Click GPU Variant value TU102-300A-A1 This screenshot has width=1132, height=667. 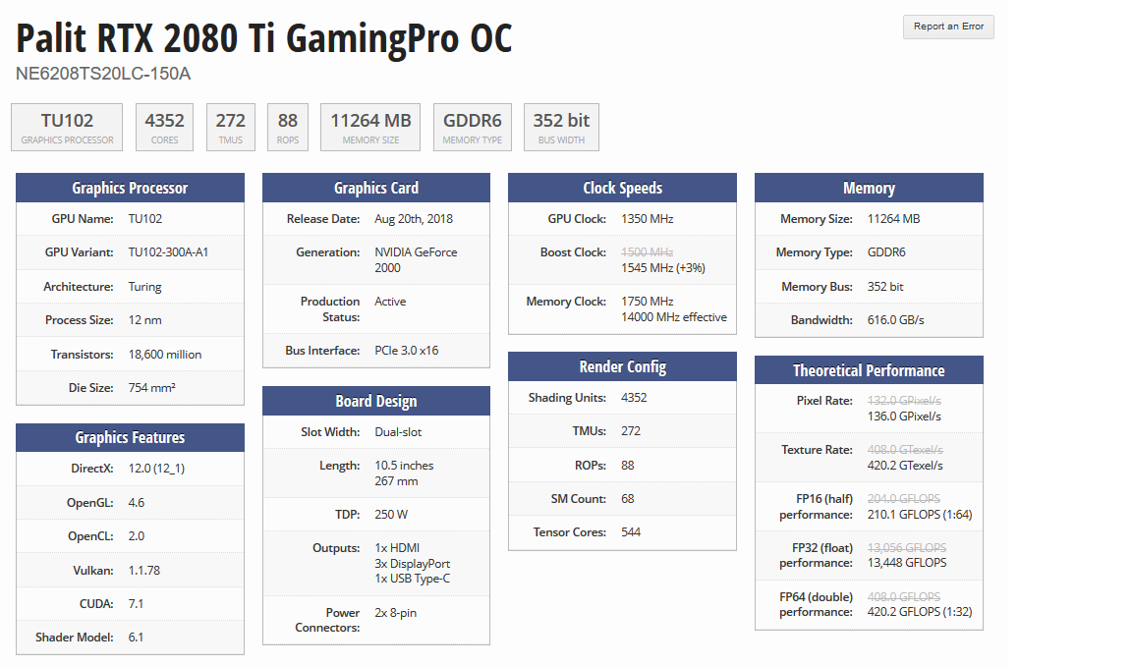(x=168, y=251)
